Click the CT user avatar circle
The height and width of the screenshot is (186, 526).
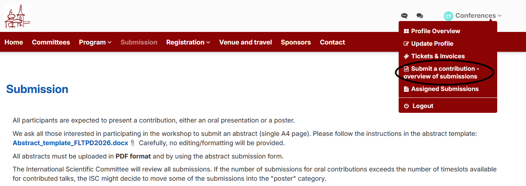coord(448,16)
